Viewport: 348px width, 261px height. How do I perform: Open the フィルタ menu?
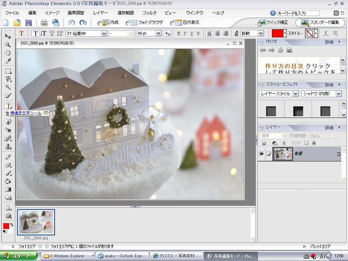(x=149, y=13)
